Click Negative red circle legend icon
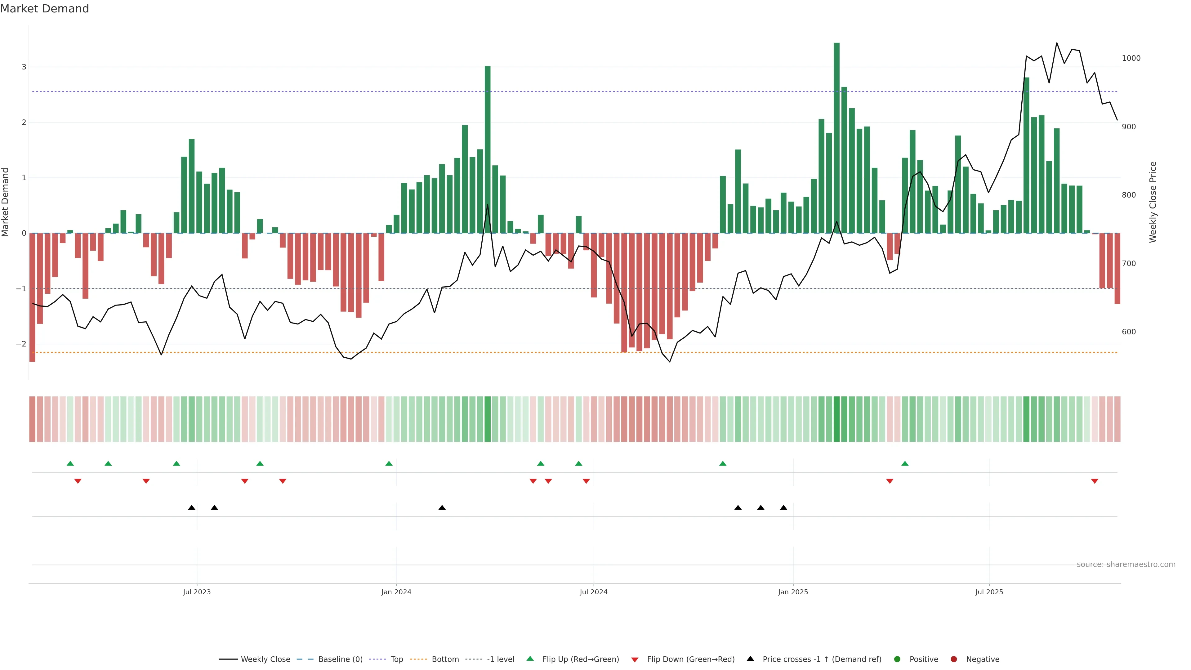 point(954,659)
